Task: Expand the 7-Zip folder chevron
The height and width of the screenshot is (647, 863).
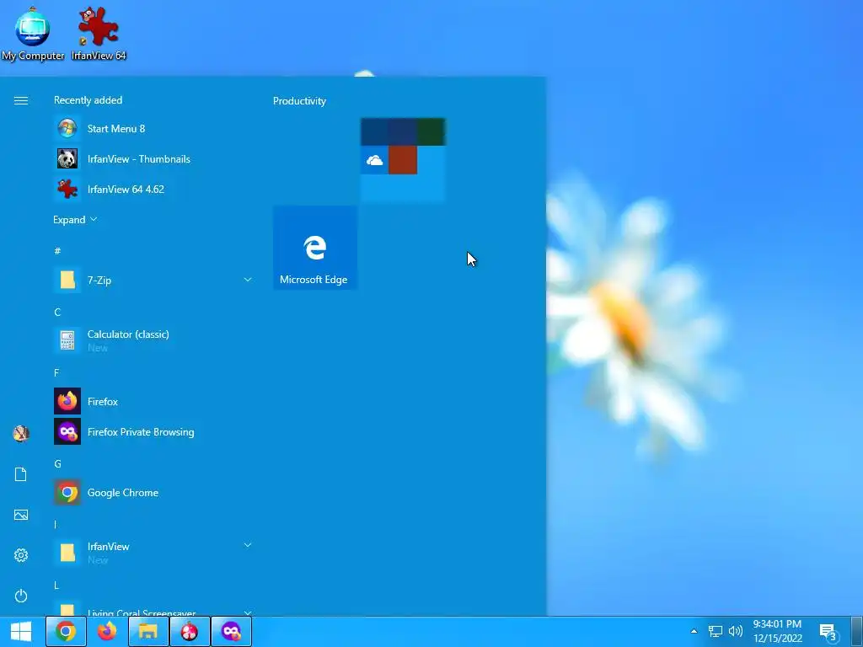Action: (x=248, y=280)
